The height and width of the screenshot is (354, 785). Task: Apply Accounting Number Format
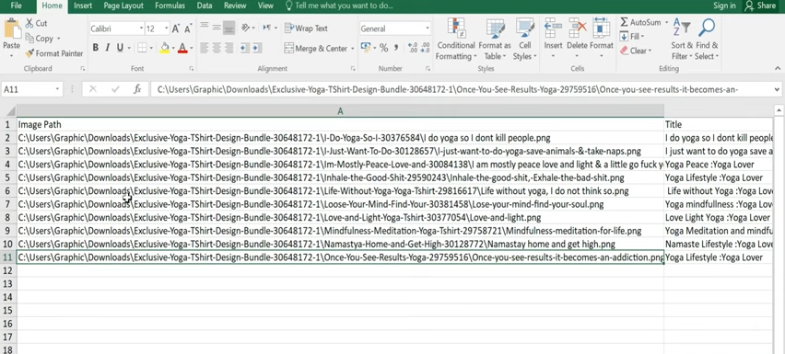point(366,48)
